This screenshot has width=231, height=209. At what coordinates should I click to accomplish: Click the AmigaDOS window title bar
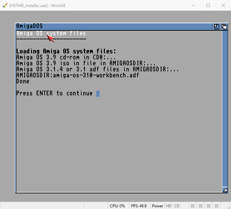(114, 26)
